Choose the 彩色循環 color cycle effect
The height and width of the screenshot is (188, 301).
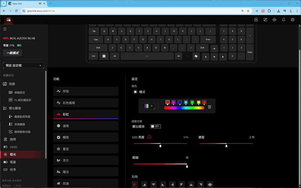pos(86,103)
